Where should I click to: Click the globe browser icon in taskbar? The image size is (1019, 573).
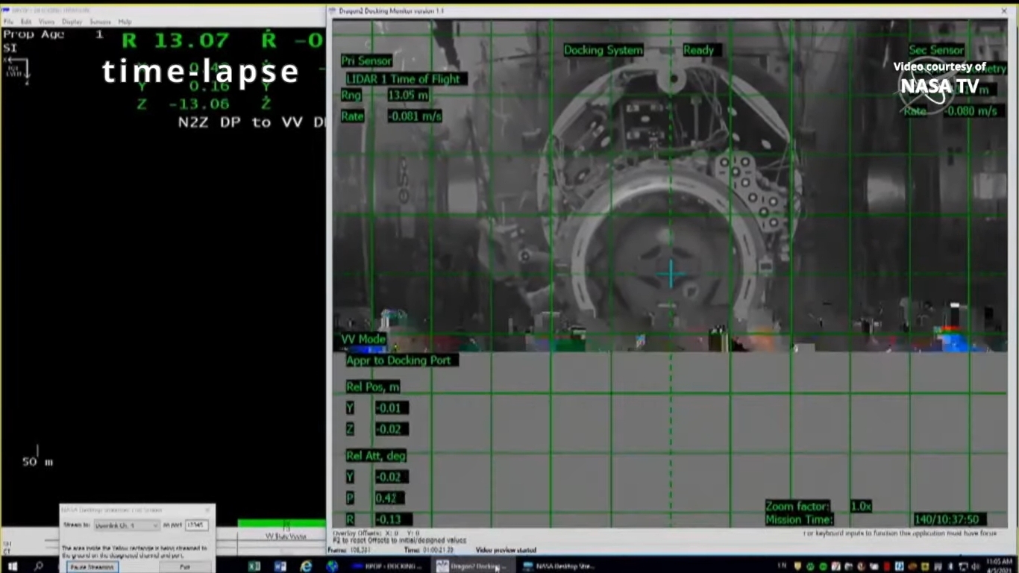(332, 566)
